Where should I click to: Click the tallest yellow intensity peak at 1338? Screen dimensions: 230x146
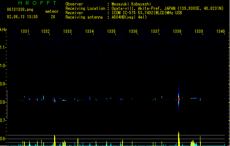click(179, 139)
